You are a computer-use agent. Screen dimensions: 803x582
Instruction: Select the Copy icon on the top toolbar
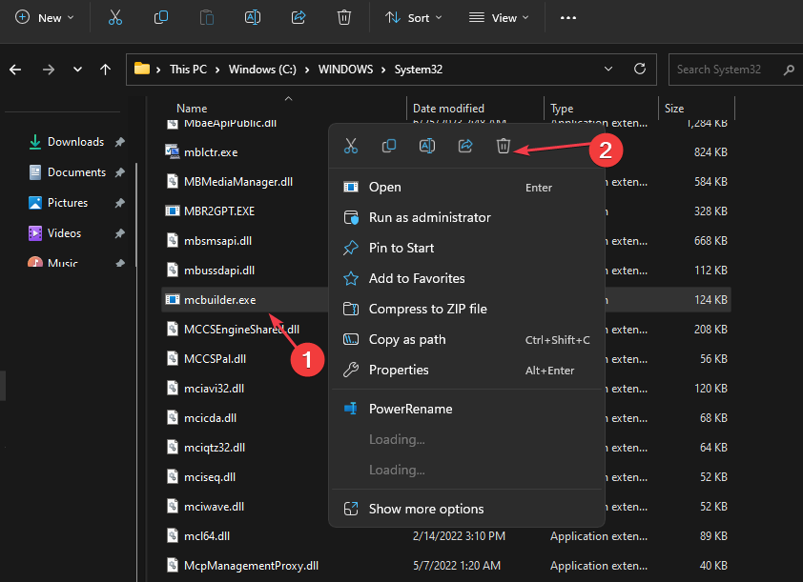point(161,17)
